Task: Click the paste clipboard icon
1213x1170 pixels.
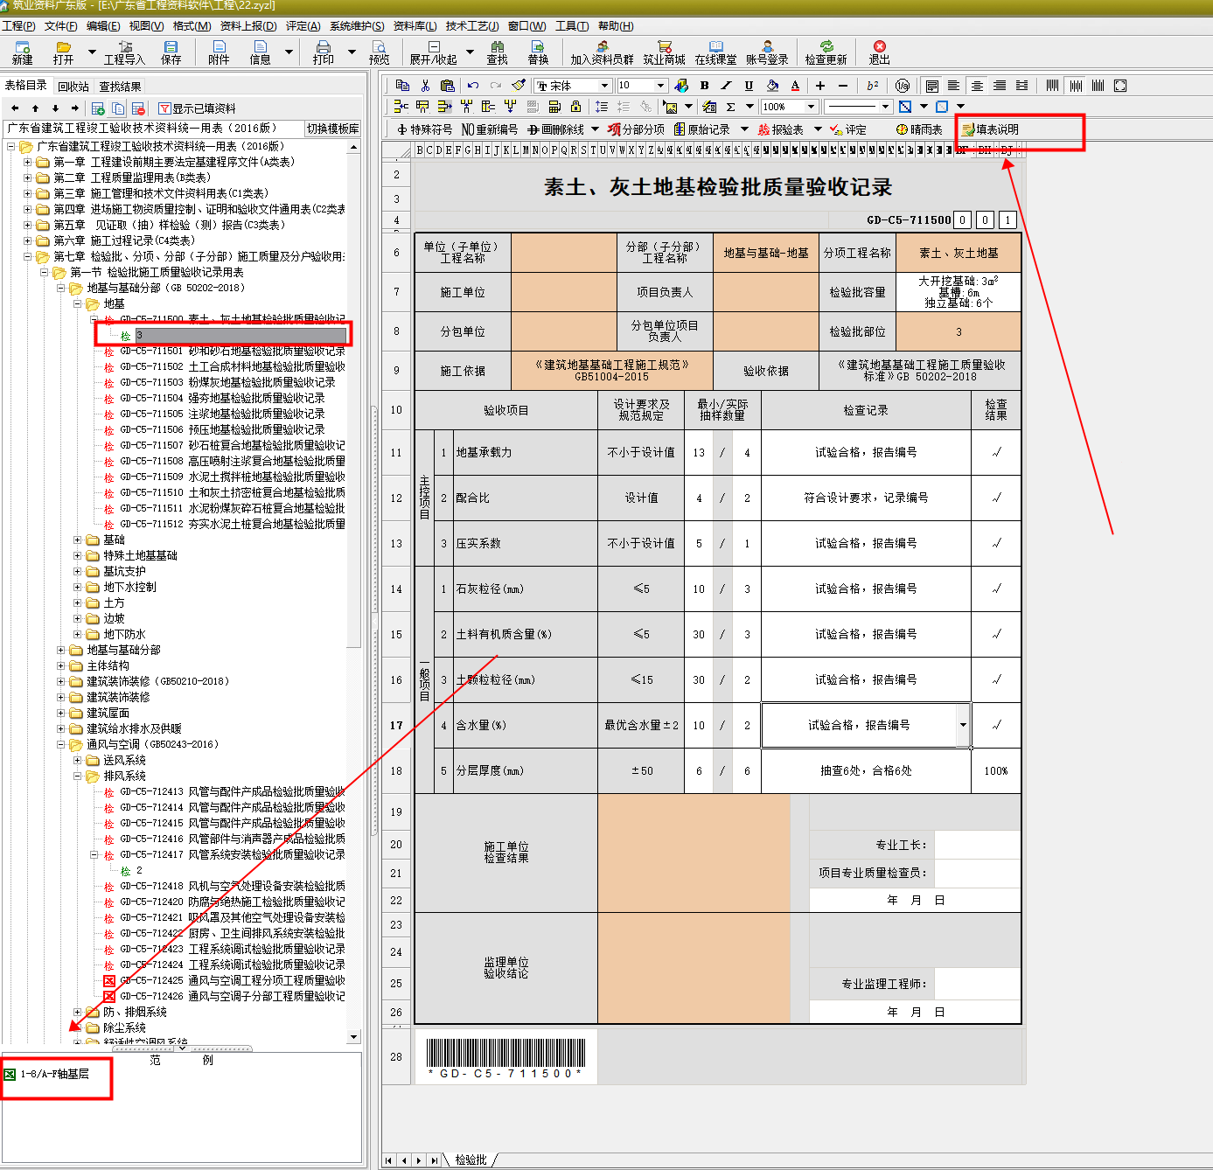Action: point(448,86)
